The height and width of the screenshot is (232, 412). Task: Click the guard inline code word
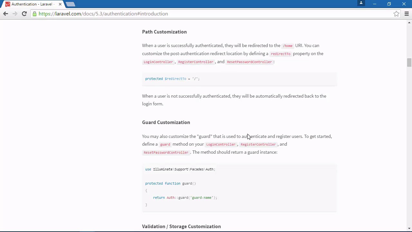click(x=165, y=144)
